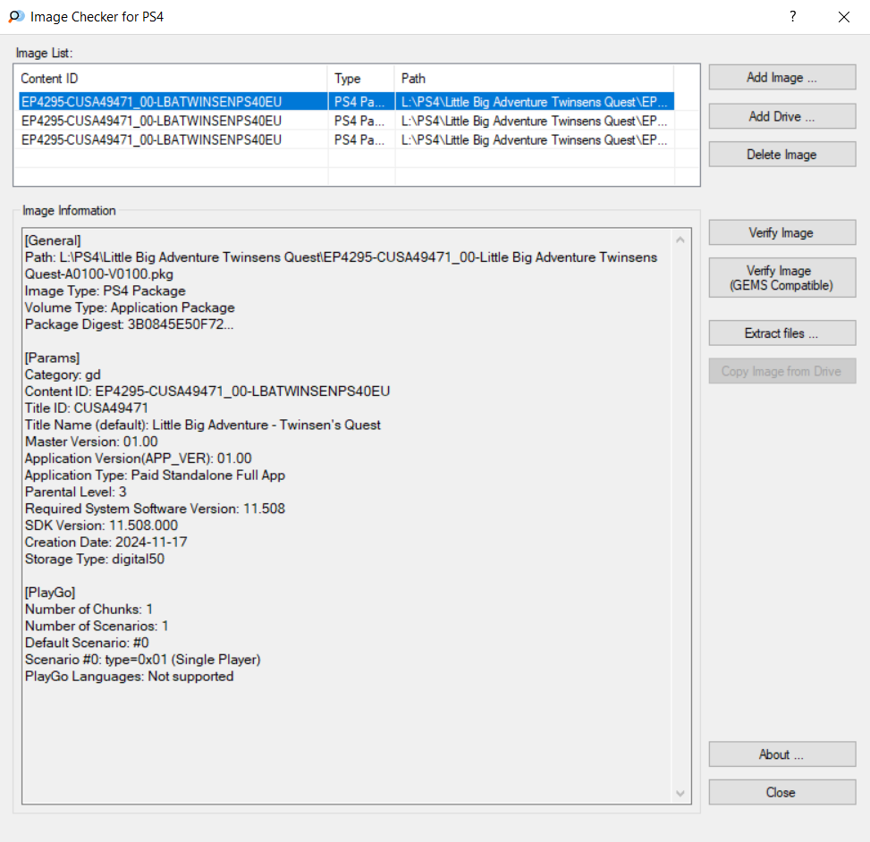
Task: Click the Path cell in third row
Action: click(535, 139)
